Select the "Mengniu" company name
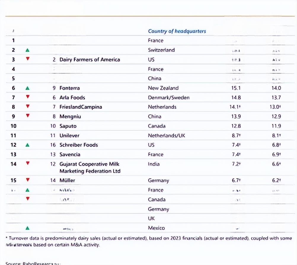 (x=70, y=116)
